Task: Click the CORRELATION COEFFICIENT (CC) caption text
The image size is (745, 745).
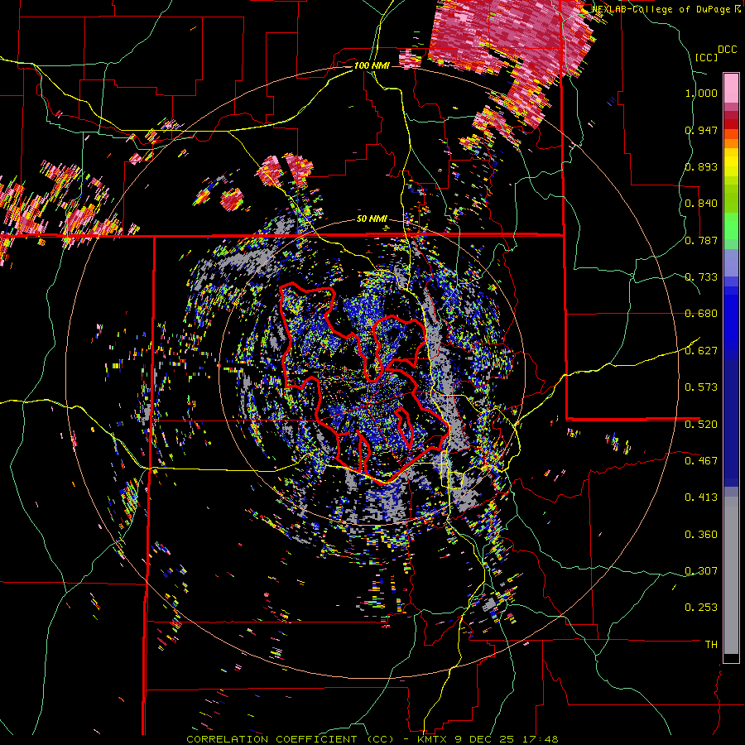Action: 290,739
